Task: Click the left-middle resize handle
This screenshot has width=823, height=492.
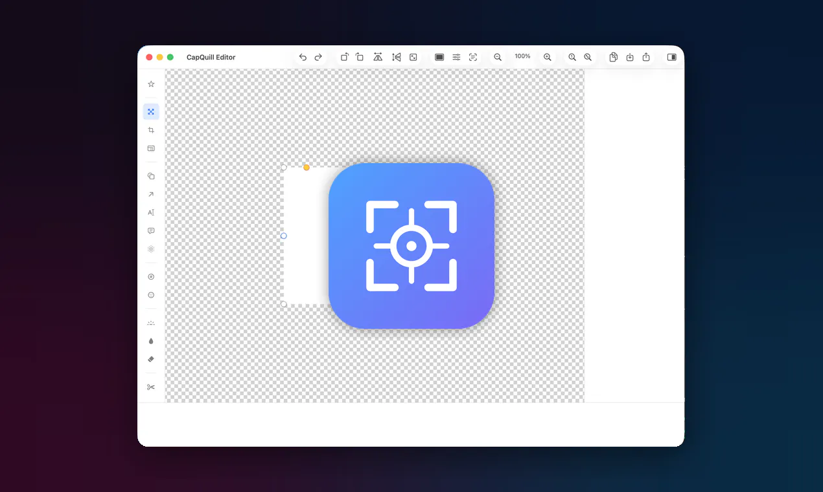Action: tap(284, 236)
